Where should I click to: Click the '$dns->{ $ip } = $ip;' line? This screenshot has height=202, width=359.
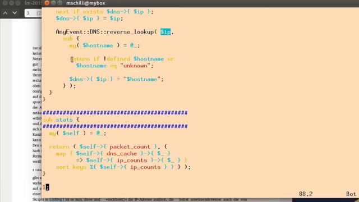89,19
